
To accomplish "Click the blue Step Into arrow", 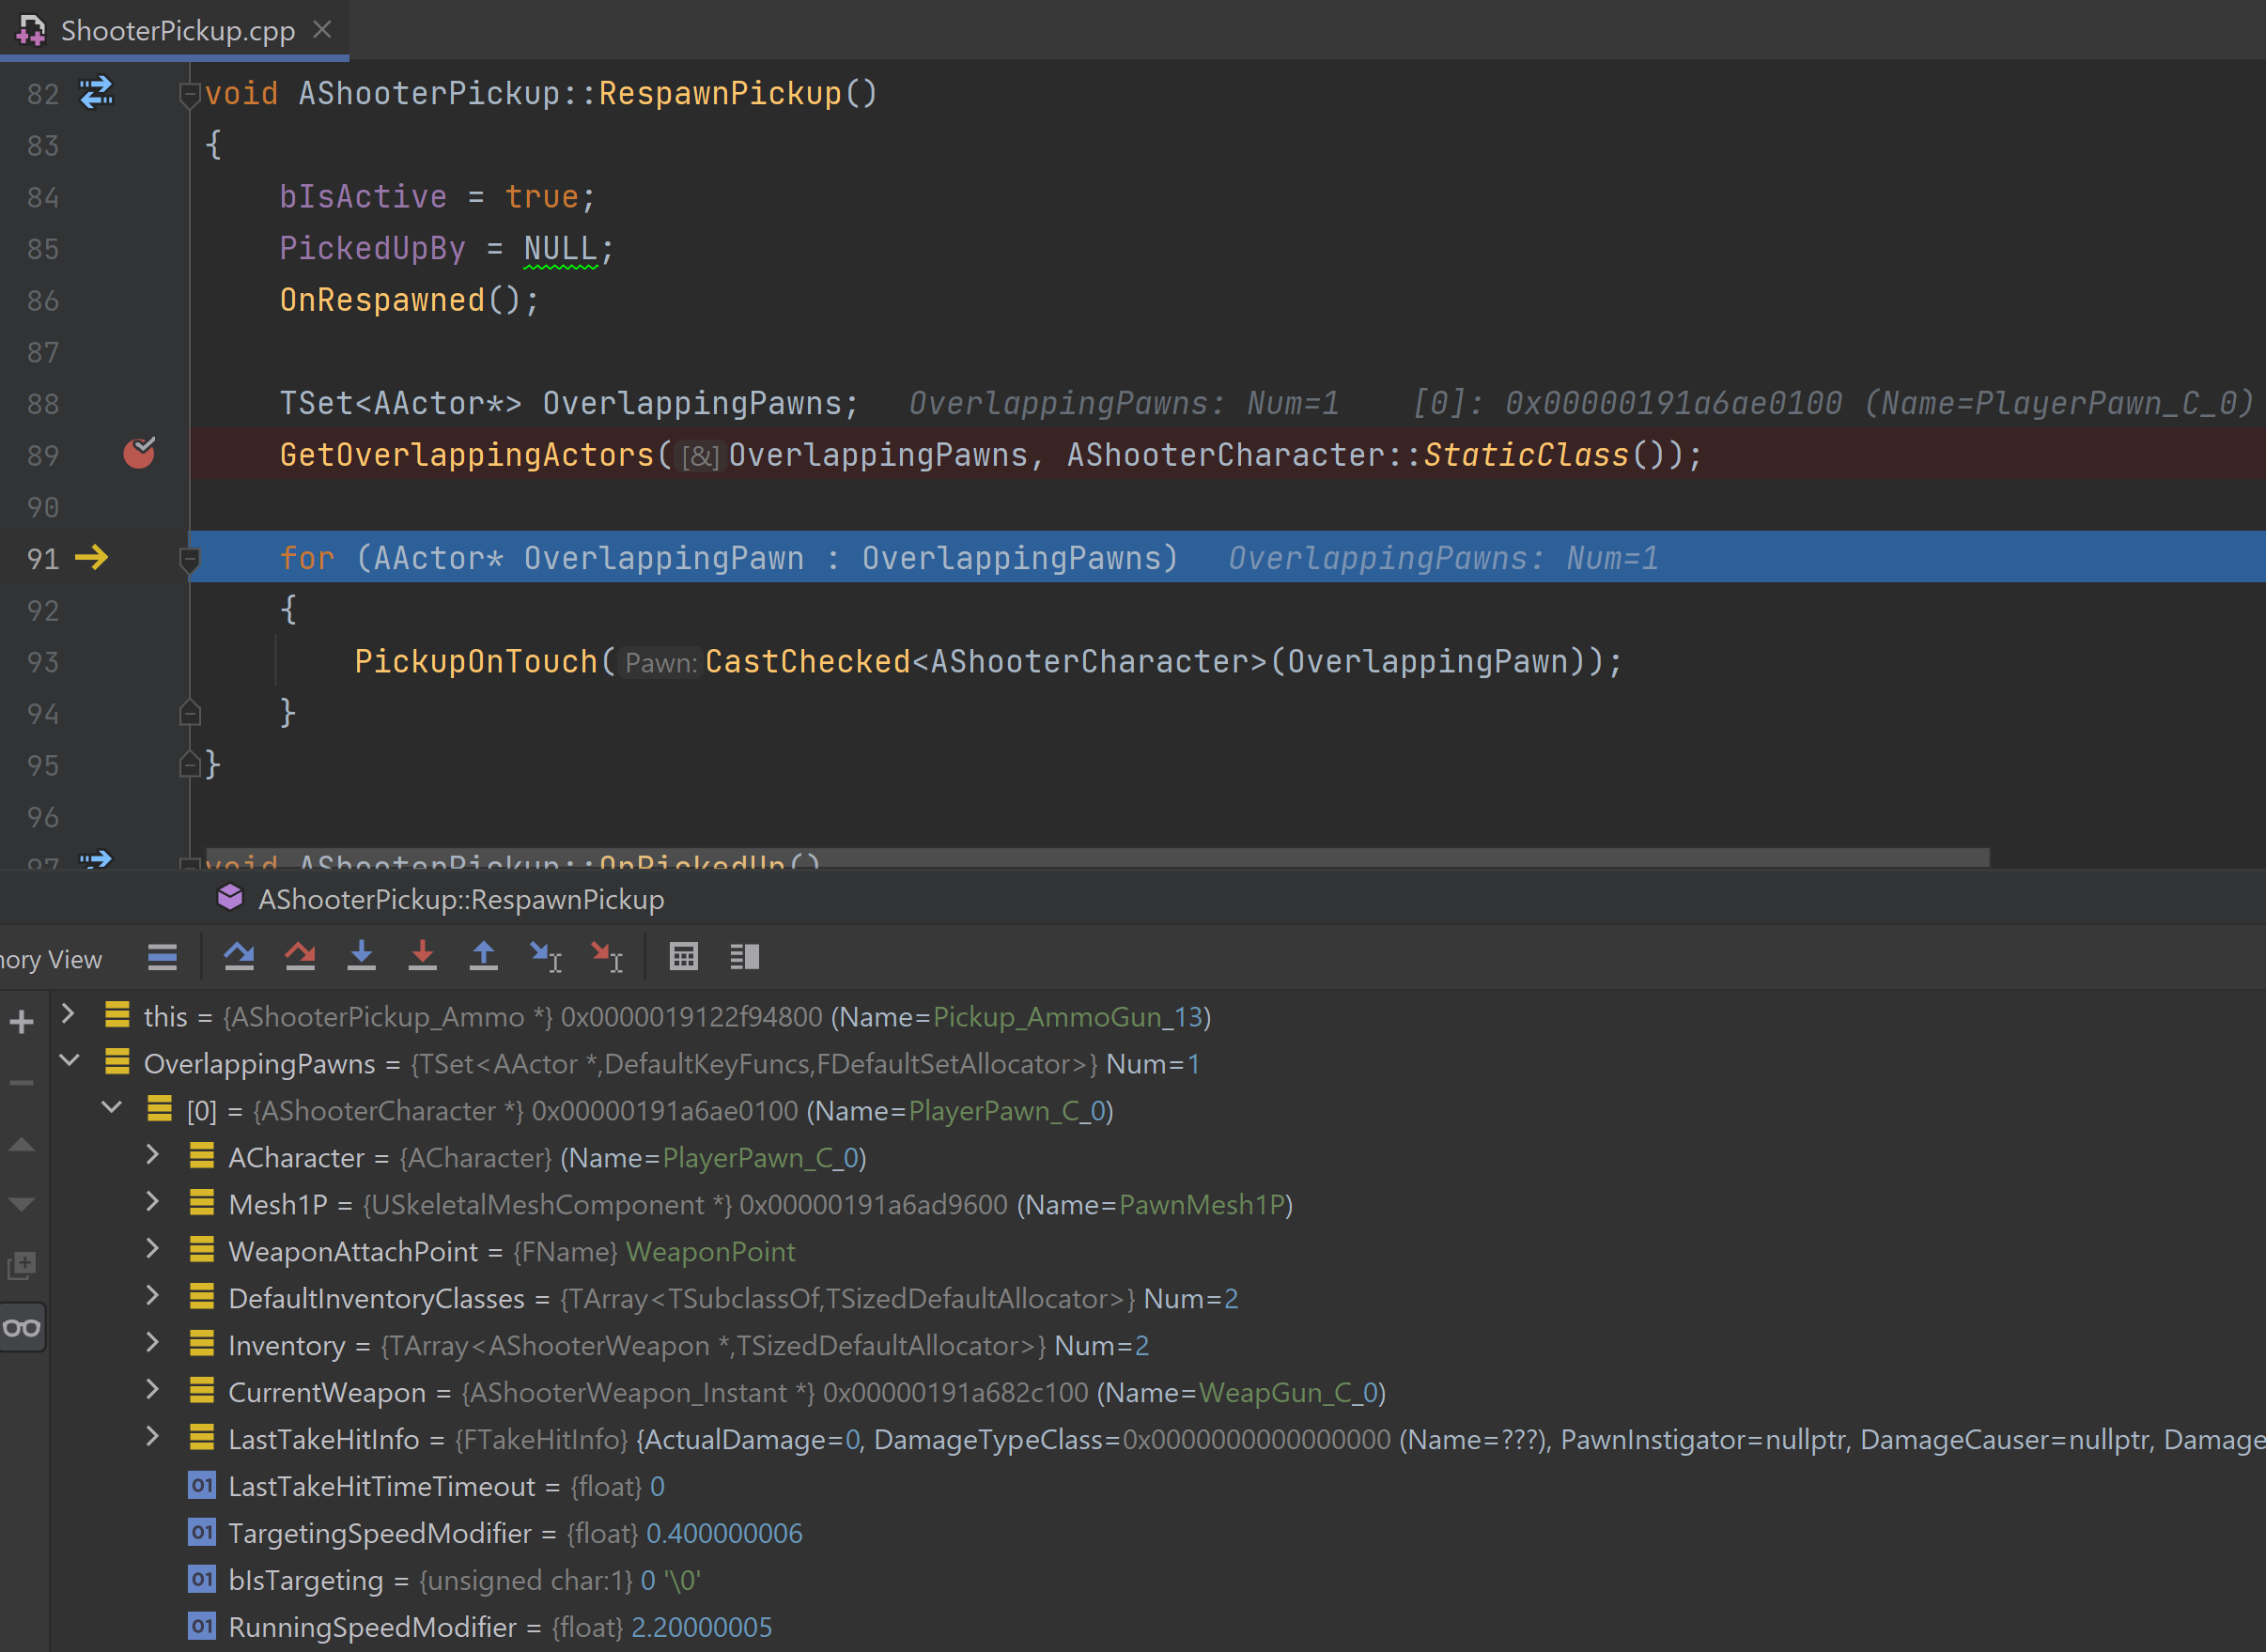I will 361,957.
